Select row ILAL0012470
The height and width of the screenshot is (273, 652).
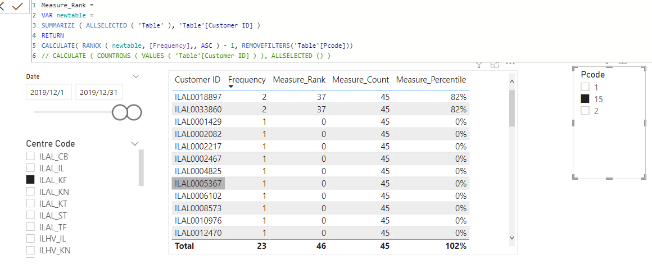[x=320, y=233]
